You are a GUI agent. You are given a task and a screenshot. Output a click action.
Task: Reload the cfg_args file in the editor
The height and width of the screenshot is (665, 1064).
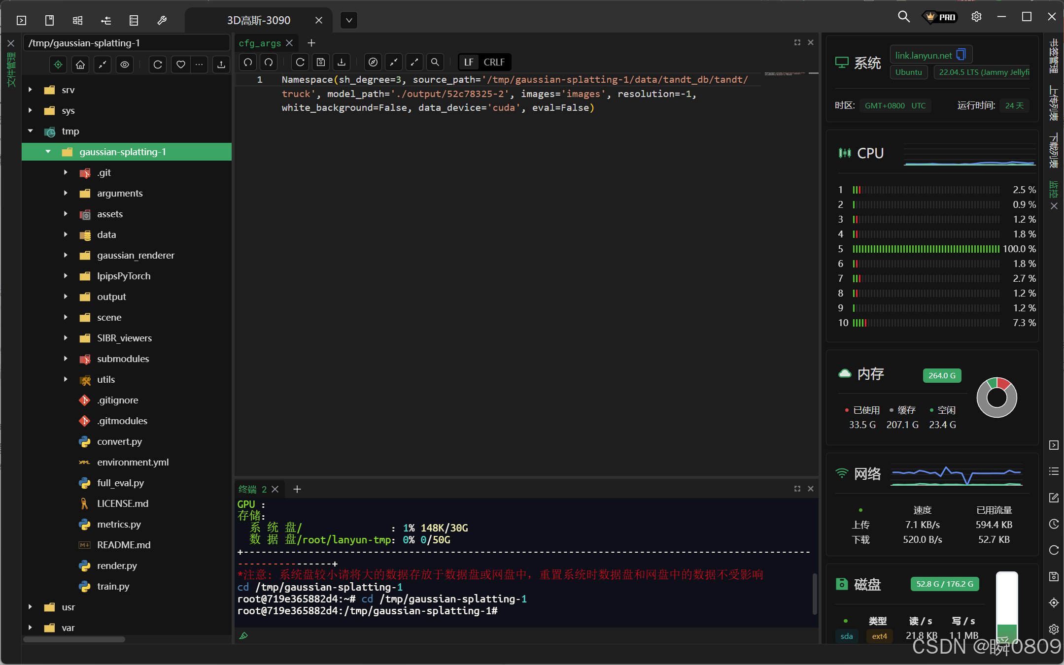[300, 62]
